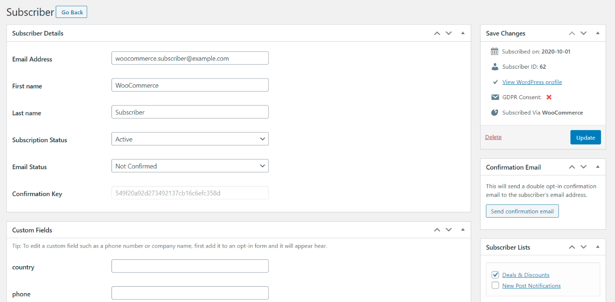The height and width of the screenshot is (302, 615).
Task: Click the Save Changes panel heading
Action: (x=506, y=34)
